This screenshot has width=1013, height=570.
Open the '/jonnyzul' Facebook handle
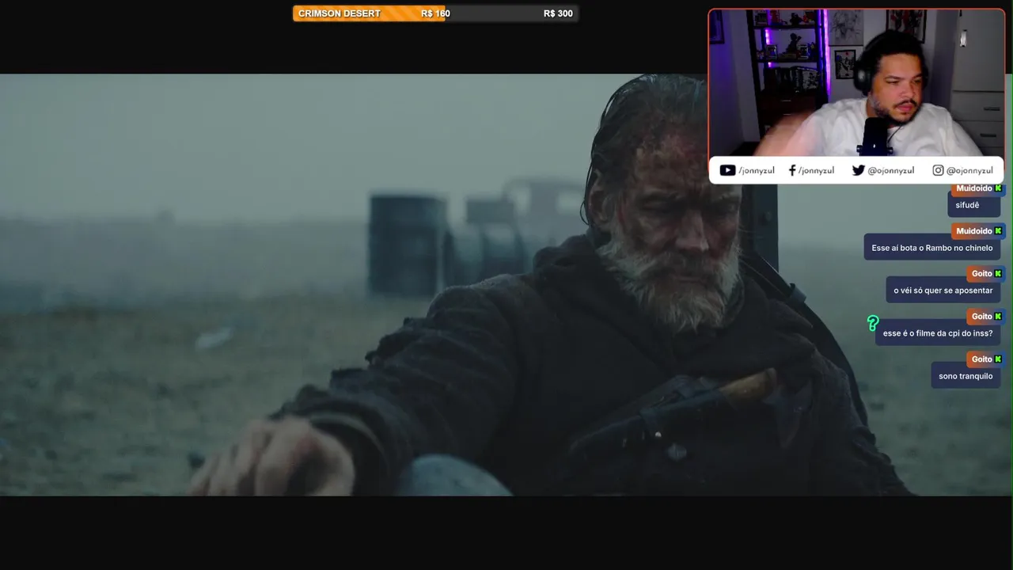tap(816, 170)
